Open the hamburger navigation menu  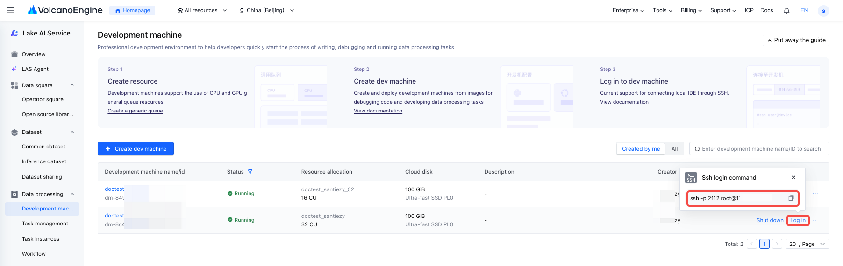[10, 10]
